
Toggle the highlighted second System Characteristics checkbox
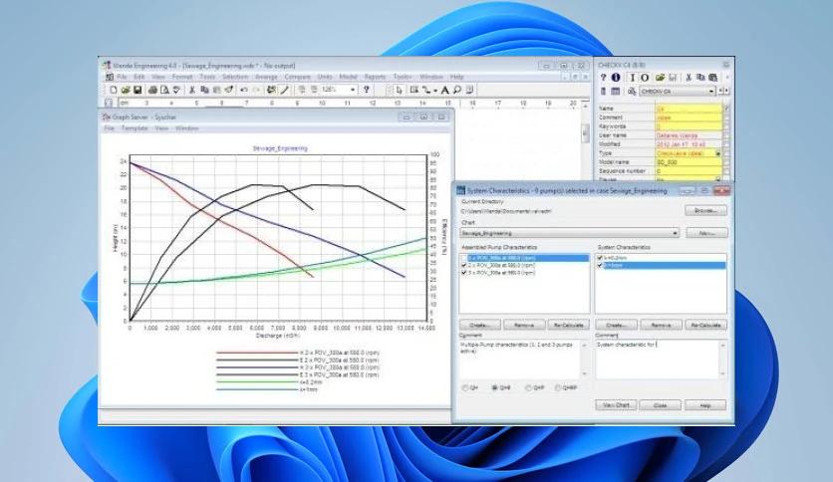click(600, 265)
